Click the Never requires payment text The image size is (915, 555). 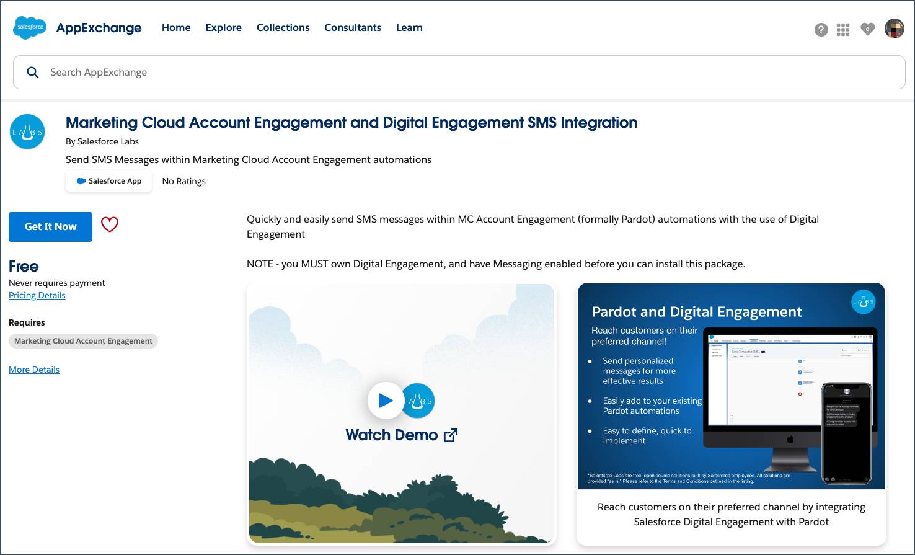pyautogui.click(x=57, y=283)
